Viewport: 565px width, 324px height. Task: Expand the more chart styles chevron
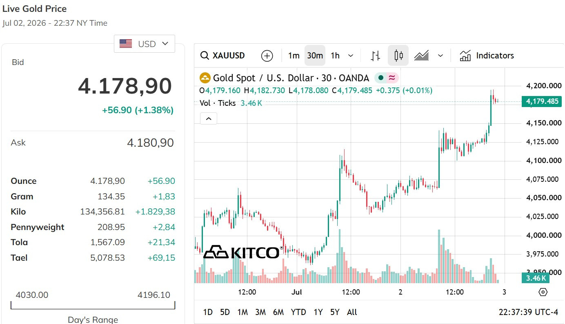pyautogui.click(x=440, y=56)
